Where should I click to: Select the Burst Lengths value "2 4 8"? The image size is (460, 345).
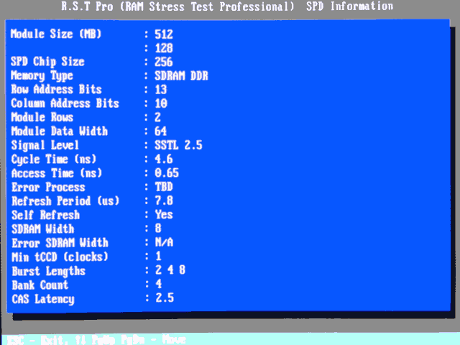click(x=170, y=270)
